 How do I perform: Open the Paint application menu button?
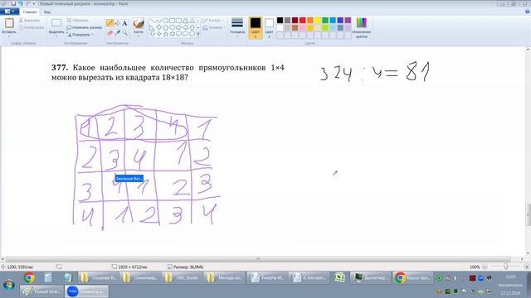9,12
